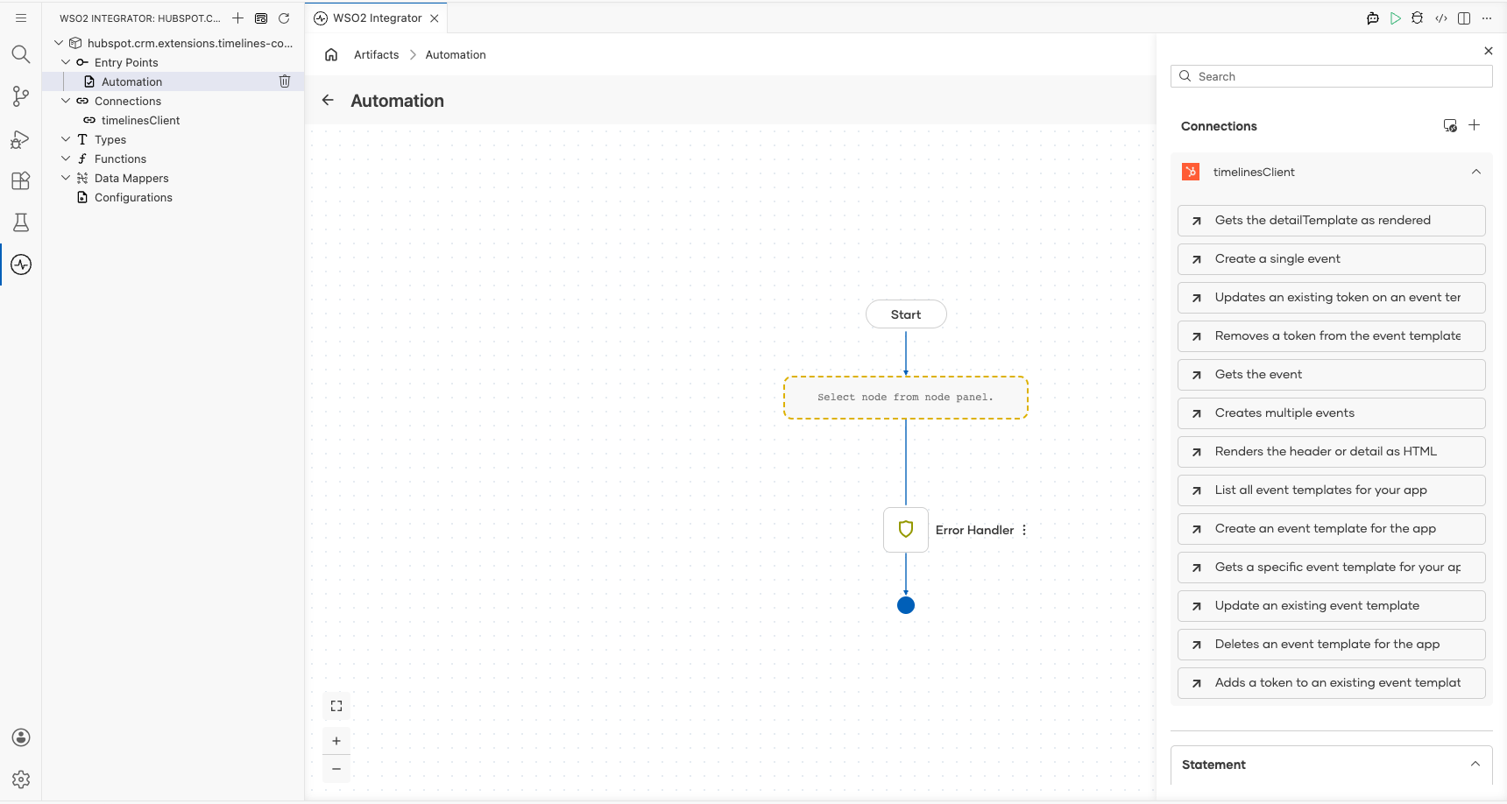Show source code view icon
The image size is (1507, 804).
pos(1441,18)
